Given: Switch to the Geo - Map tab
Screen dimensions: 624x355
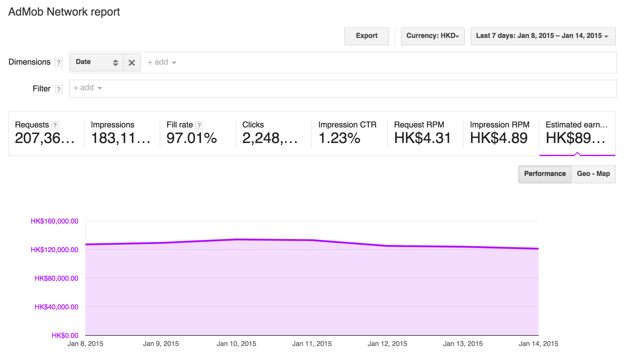Looking at the screenshot, I should (x=593, y=174).
